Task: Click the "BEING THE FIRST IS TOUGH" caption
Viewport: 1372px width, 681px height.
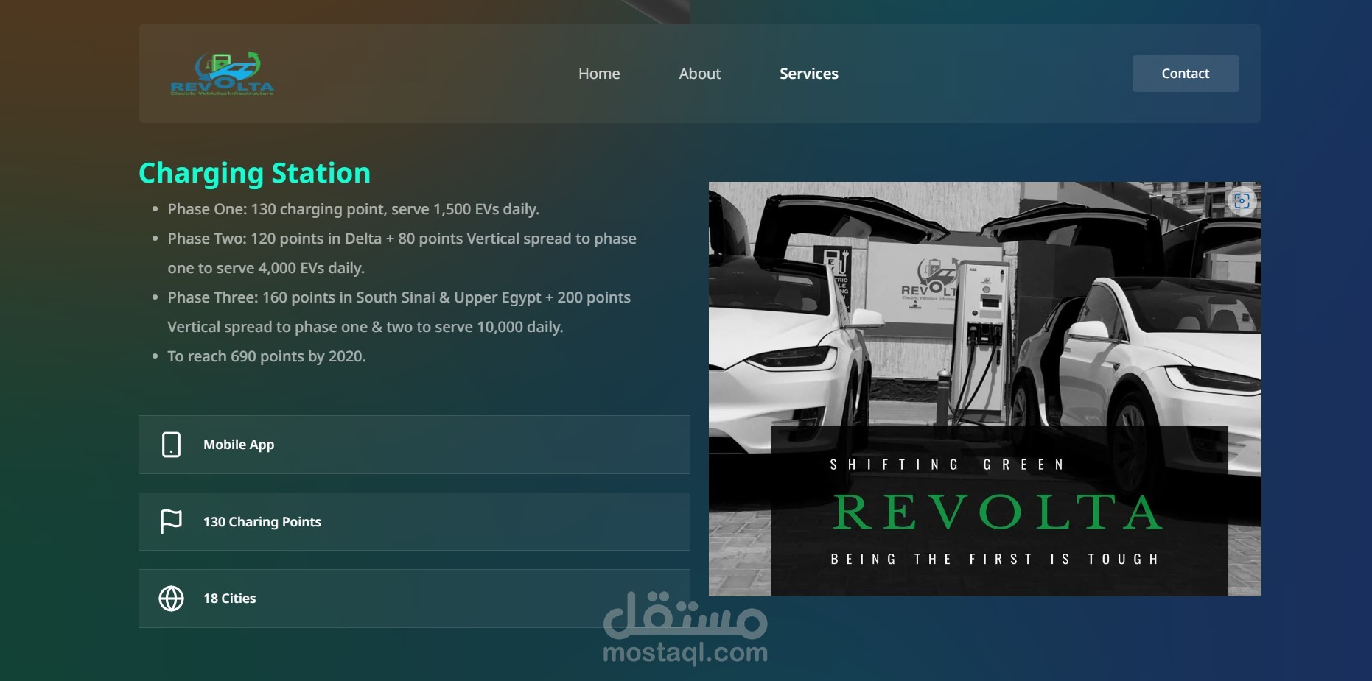Action: 995,560
